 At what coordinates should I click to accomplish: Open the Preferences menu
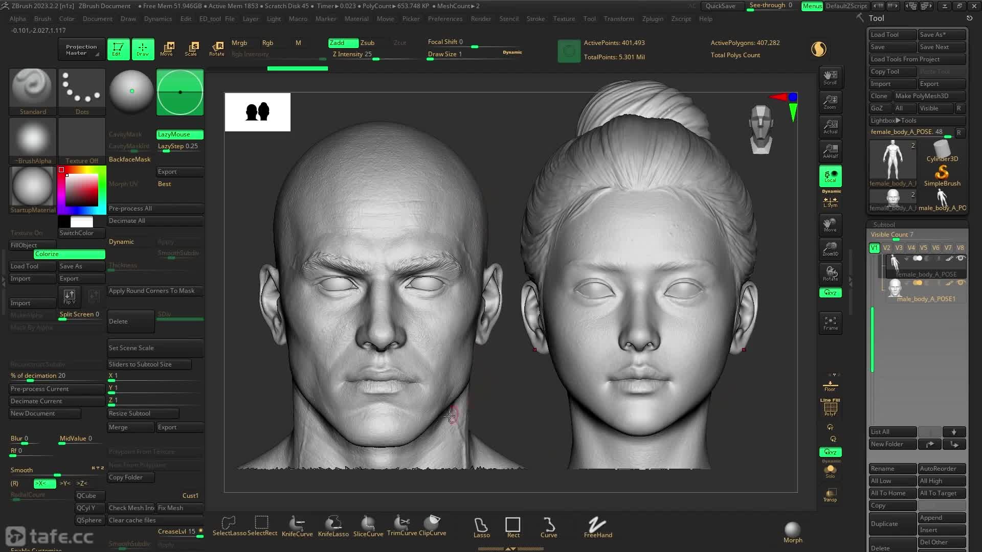pyautogui.click(x=445, y=19)
